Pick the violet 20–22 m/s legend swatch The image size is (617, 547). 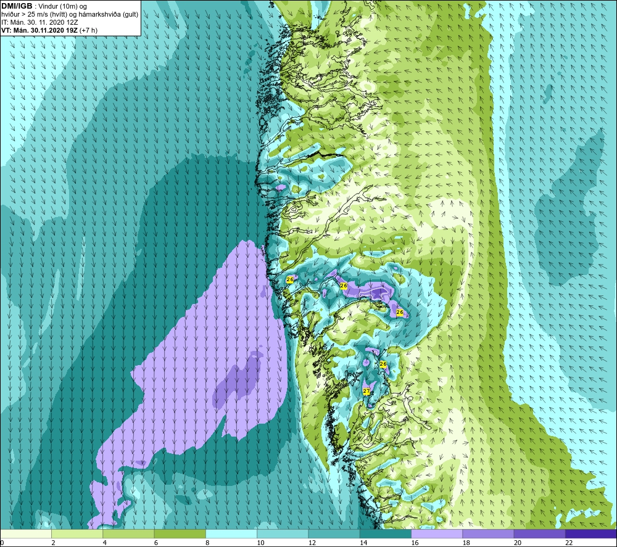click(x=539, y=533)
